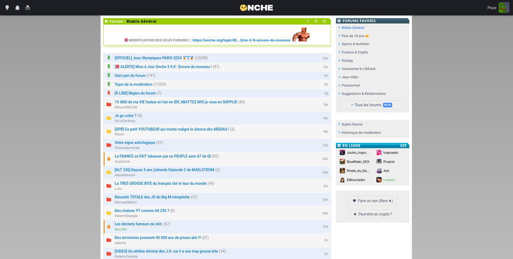
Task: Open the Votre signe astrologique topic
Action: pos(135,142)
